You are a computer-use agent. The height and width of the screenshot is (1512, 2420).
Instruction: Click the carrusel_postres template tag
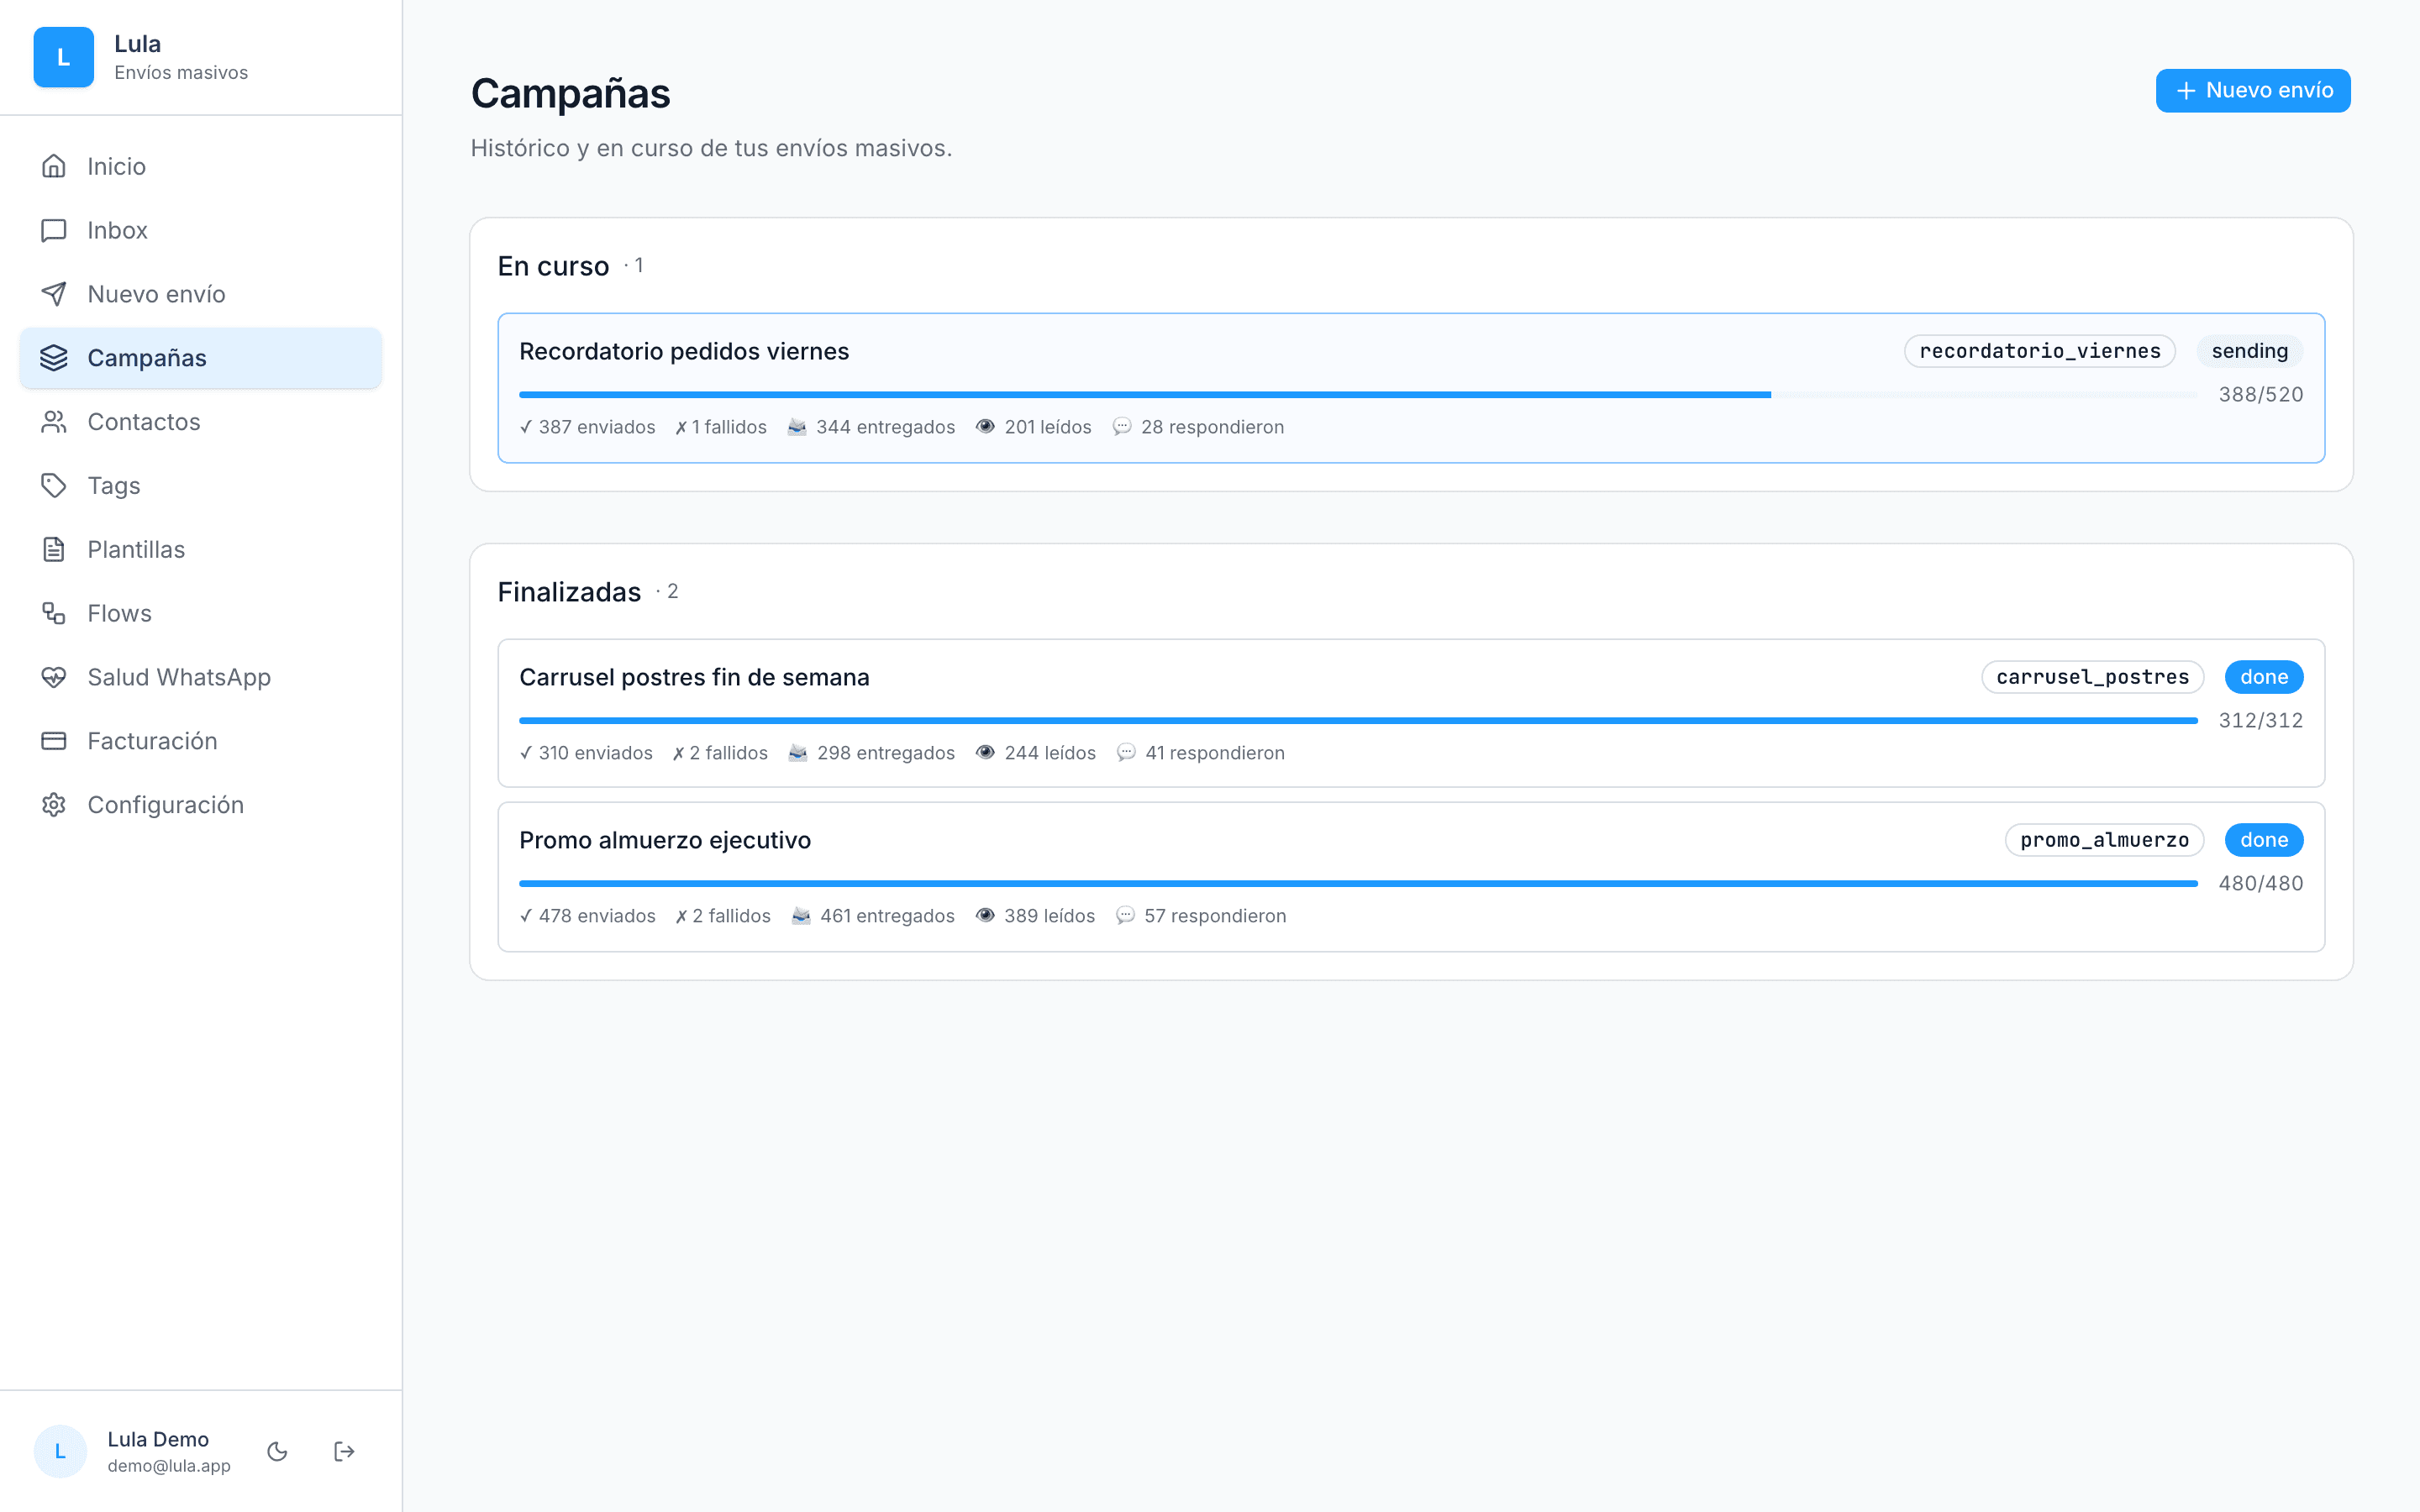2093,677
